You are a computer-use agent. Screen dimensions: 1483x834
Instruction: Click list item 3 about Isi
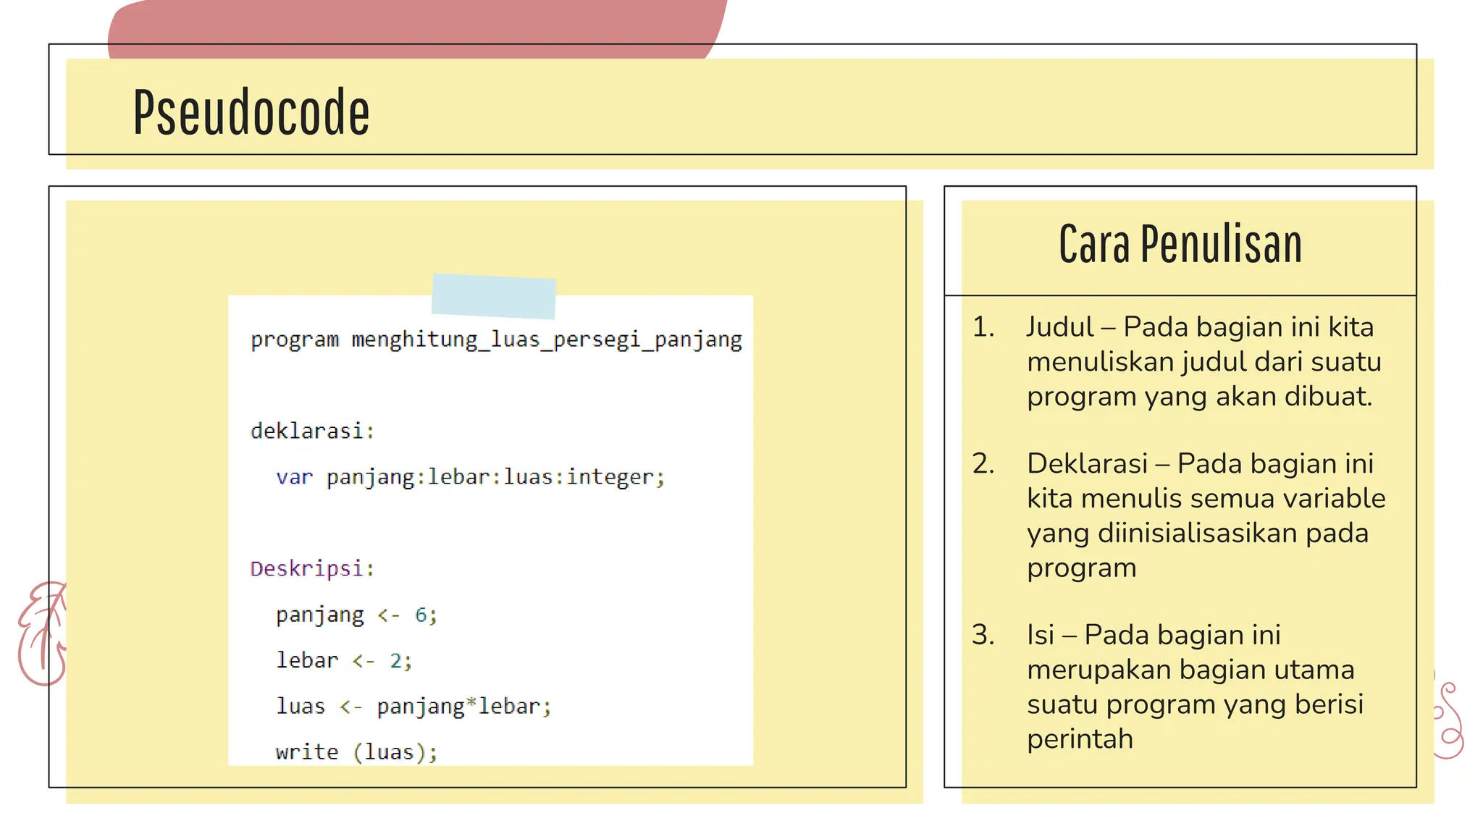tap(1194, 686)
